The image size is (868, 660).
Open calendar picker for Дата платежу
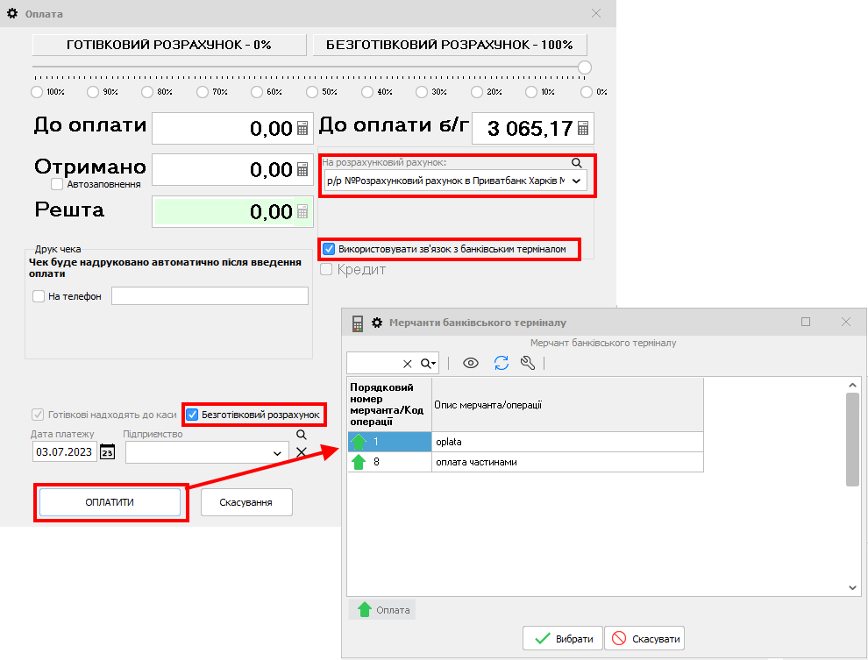pyautogui.click(x=107, y=451)
